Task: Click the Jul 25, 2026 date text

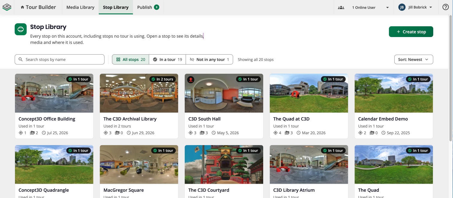Action: coord(57,133)
